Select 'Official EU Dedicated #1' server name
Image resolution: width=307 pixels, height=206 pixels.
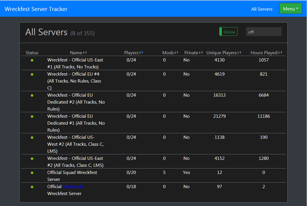point(76,123)
